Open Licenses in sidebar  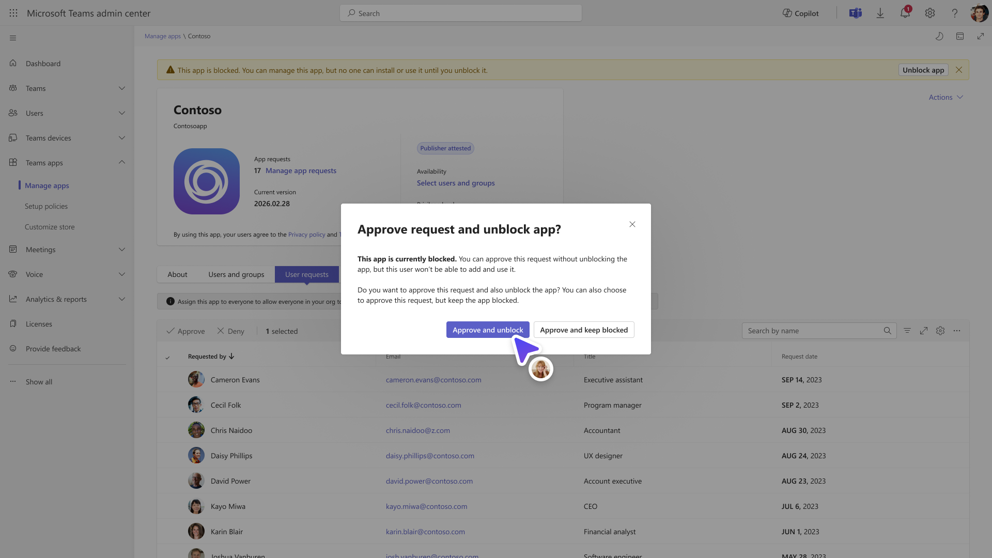pos(39,324)
